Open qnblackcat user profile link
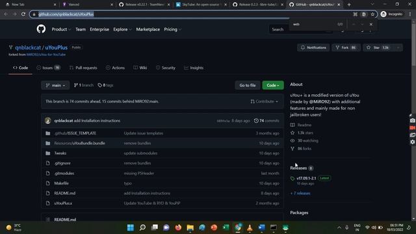The image size is (416, 234). (28, 47)
